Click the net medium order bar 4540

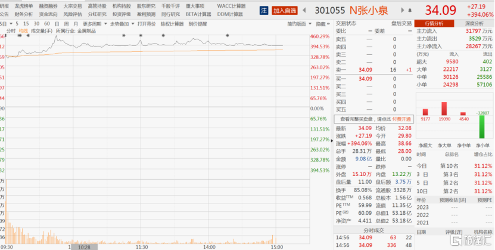coord(463,114)
